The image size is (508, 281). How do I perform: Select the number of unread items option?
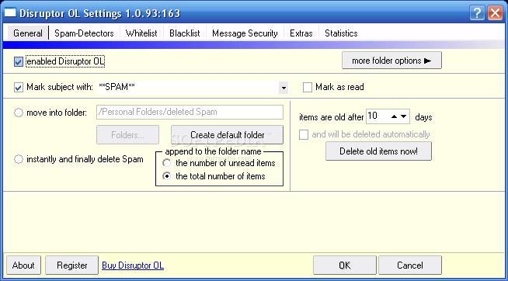coord(167,163)
